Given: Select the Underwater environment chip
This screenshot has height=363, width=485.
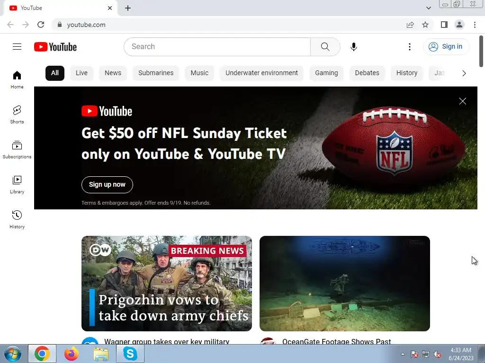Looking at the screenshot, I should click(x=261, y=73).
